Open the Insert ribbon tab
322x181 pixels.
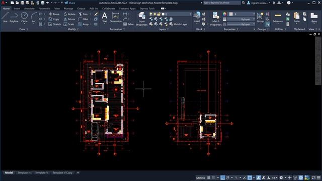[17, 9]
